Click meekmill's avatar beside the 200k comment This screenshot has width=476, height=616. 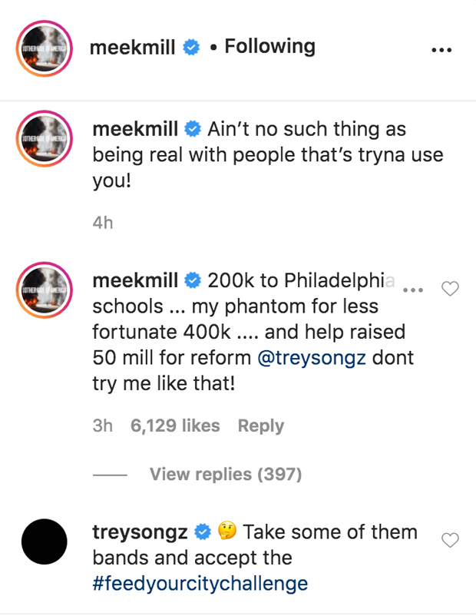[x=44, y=290]
